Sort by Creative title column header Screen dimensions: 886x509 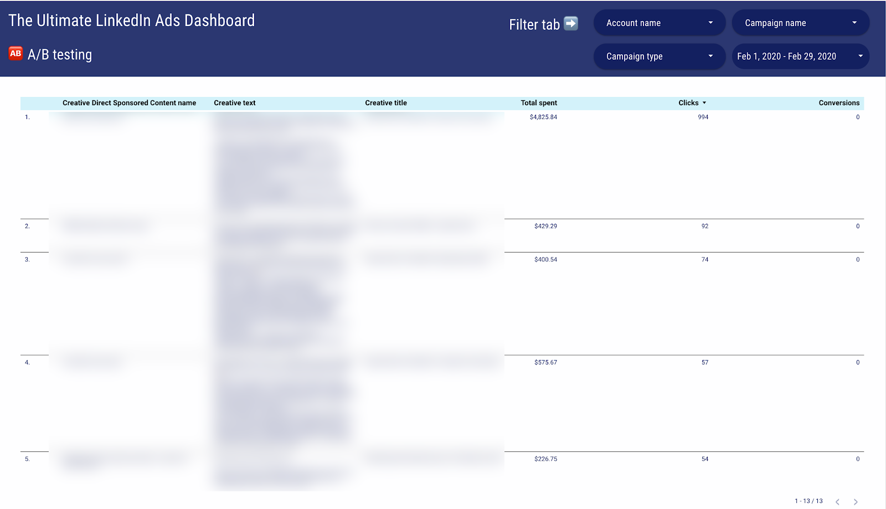click(386, 103)
